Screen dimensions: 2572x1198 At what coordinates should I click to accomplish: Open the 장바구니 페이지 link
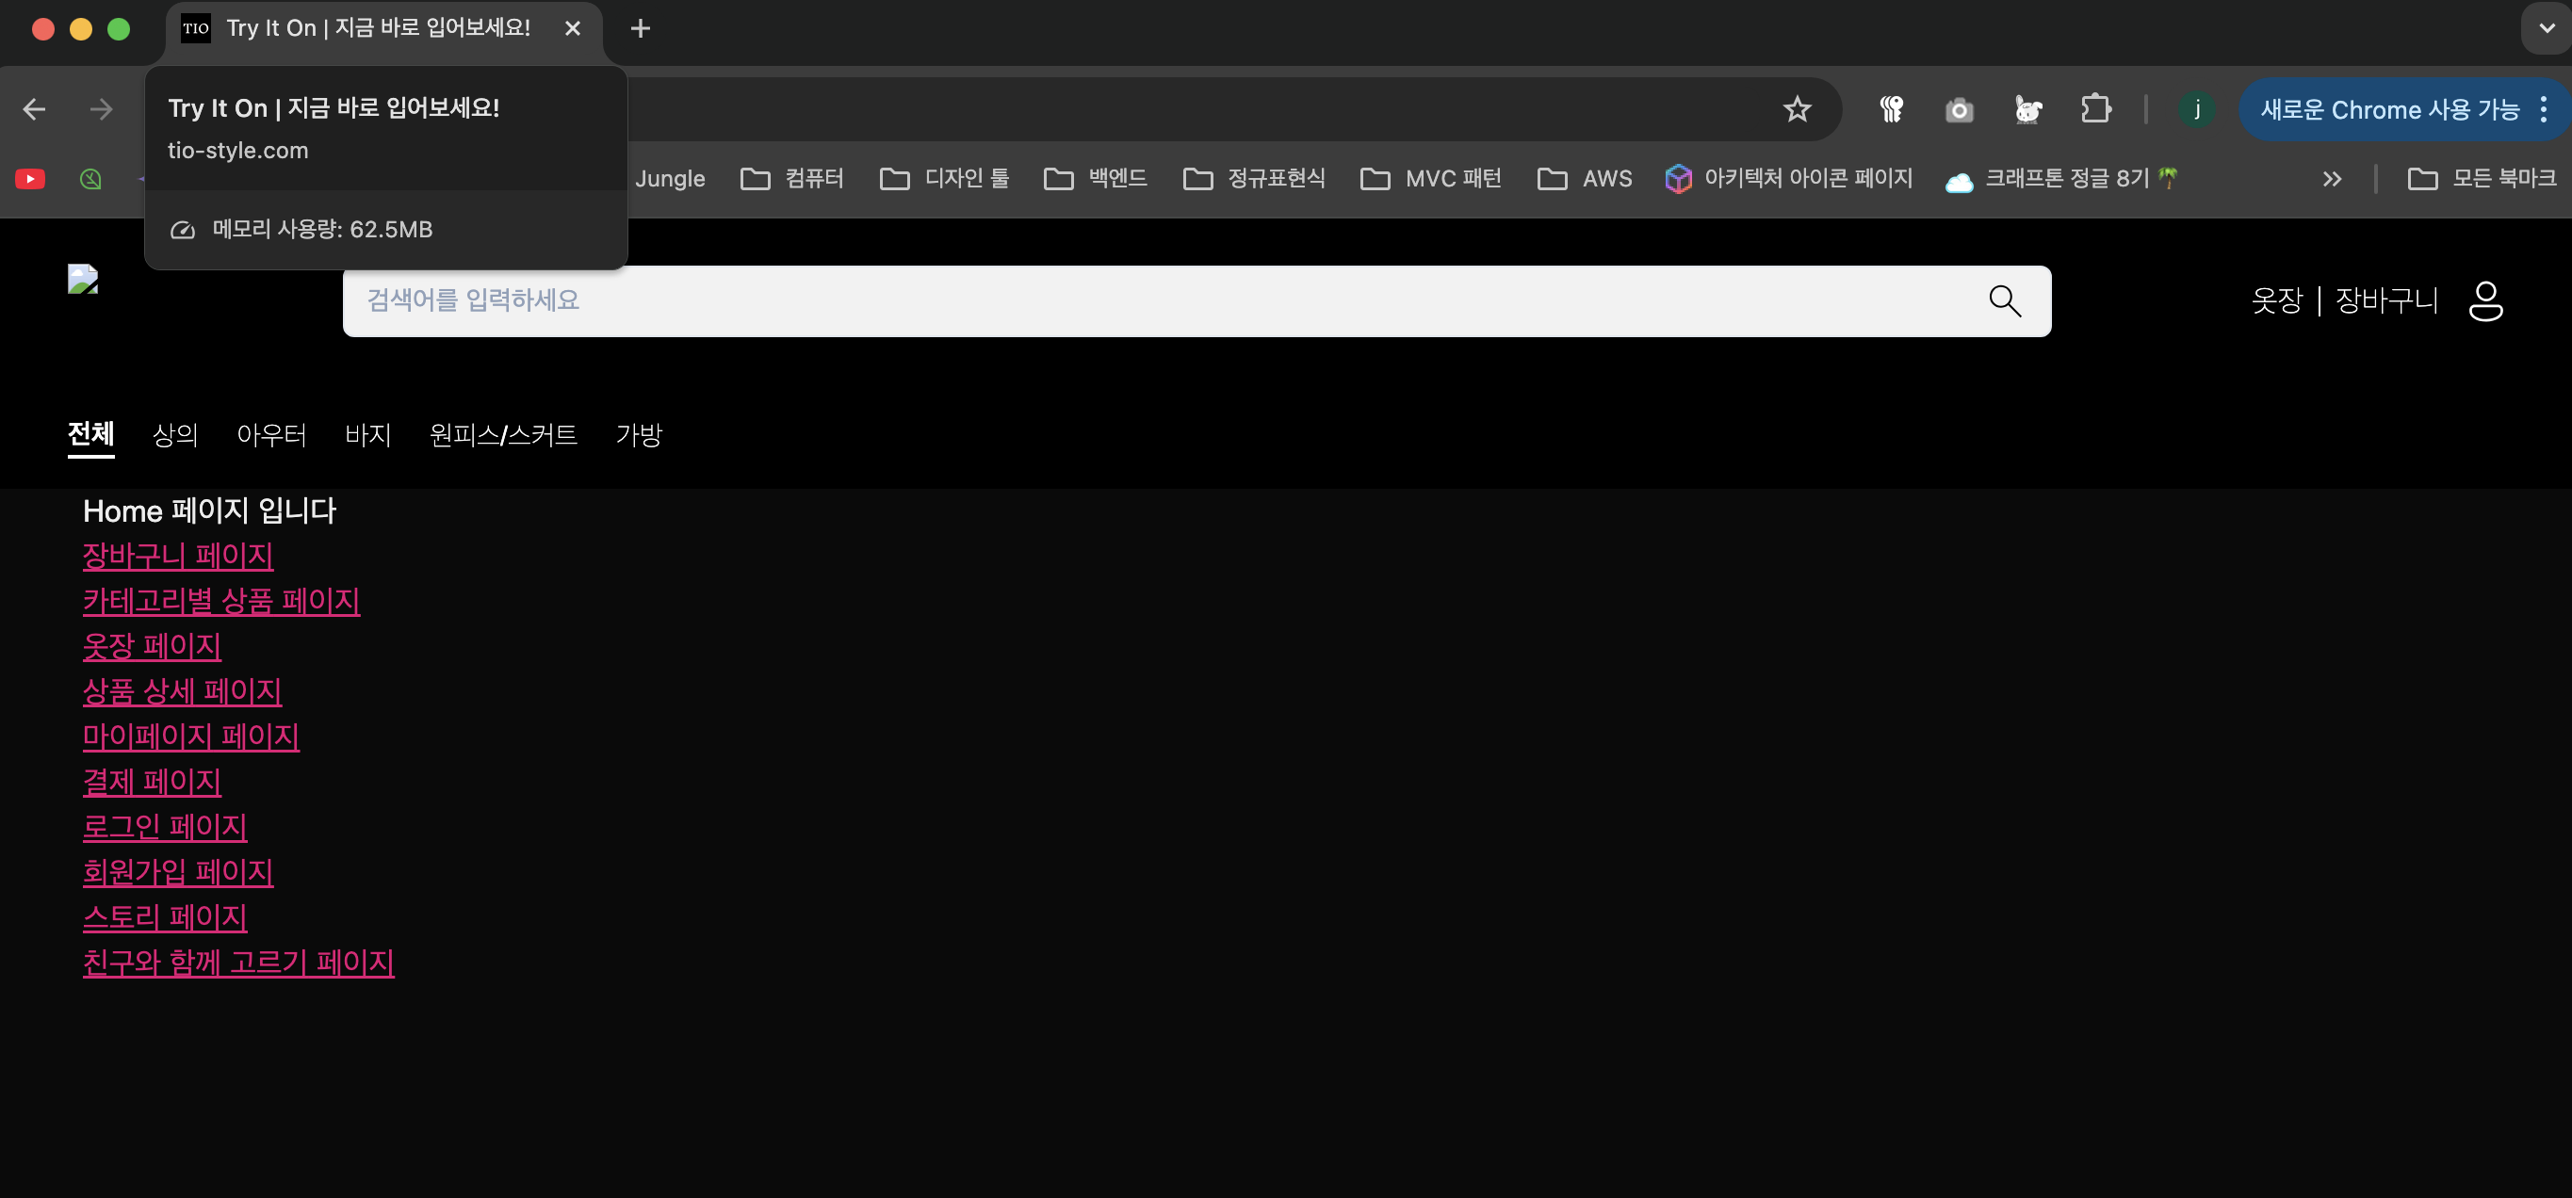(x=178, y=555)
